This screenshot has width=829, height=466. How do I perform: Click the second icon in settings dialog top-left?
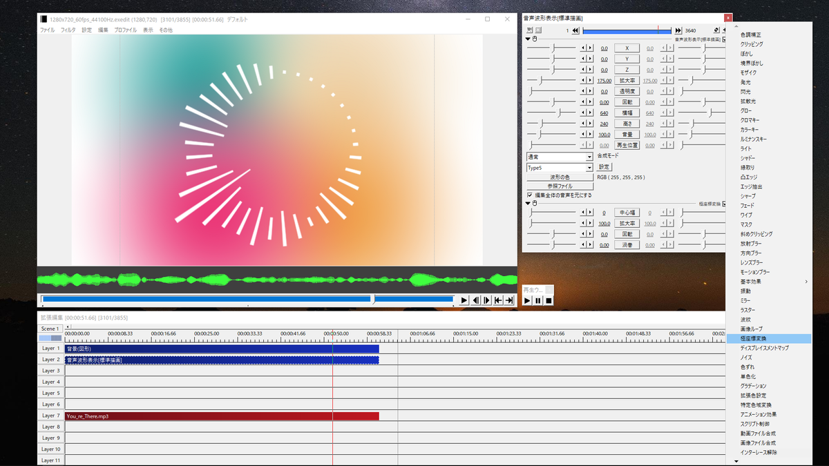pyautogui.click(x=538, y=30)
